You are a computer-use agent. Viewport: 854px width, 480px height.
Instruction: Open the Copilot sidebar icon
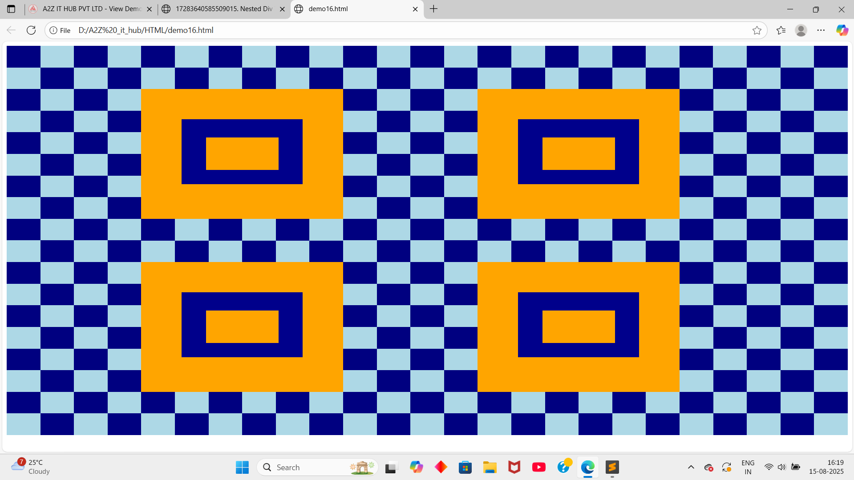842,30
